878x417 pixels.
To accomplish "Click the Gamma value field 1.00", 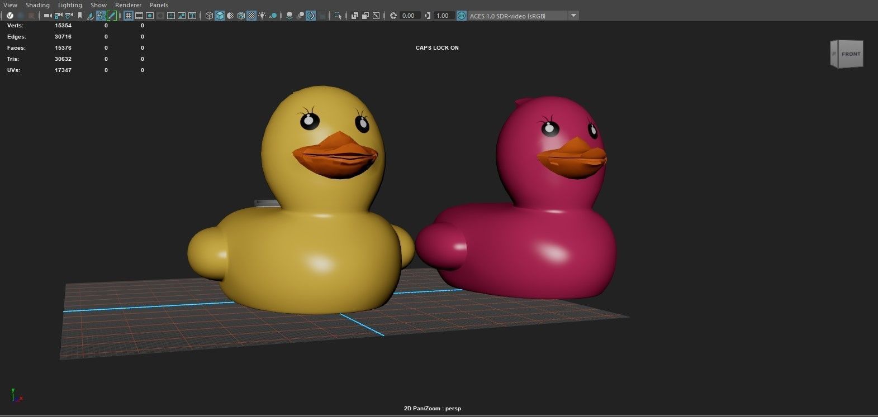I will 444,16.
